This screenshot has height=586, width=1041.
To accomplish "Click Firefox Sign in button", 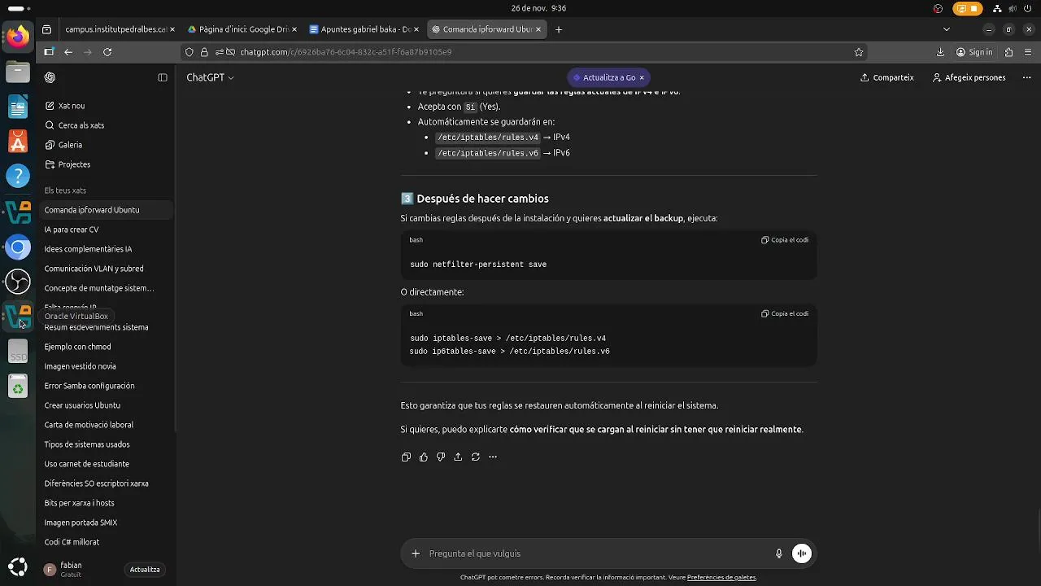I will tap(974, 52).
